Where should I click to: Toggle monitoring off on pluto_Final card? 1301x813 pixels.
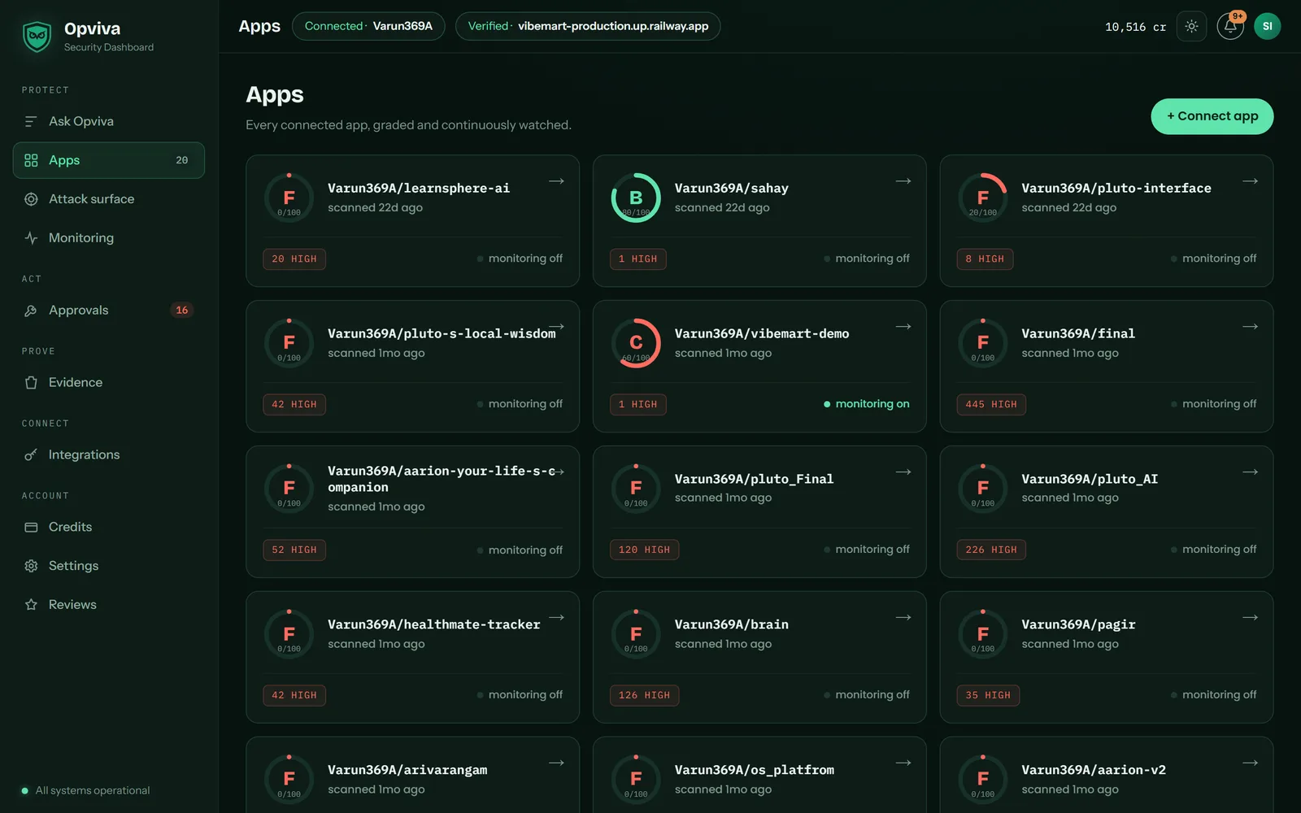(x=867, y=550)
